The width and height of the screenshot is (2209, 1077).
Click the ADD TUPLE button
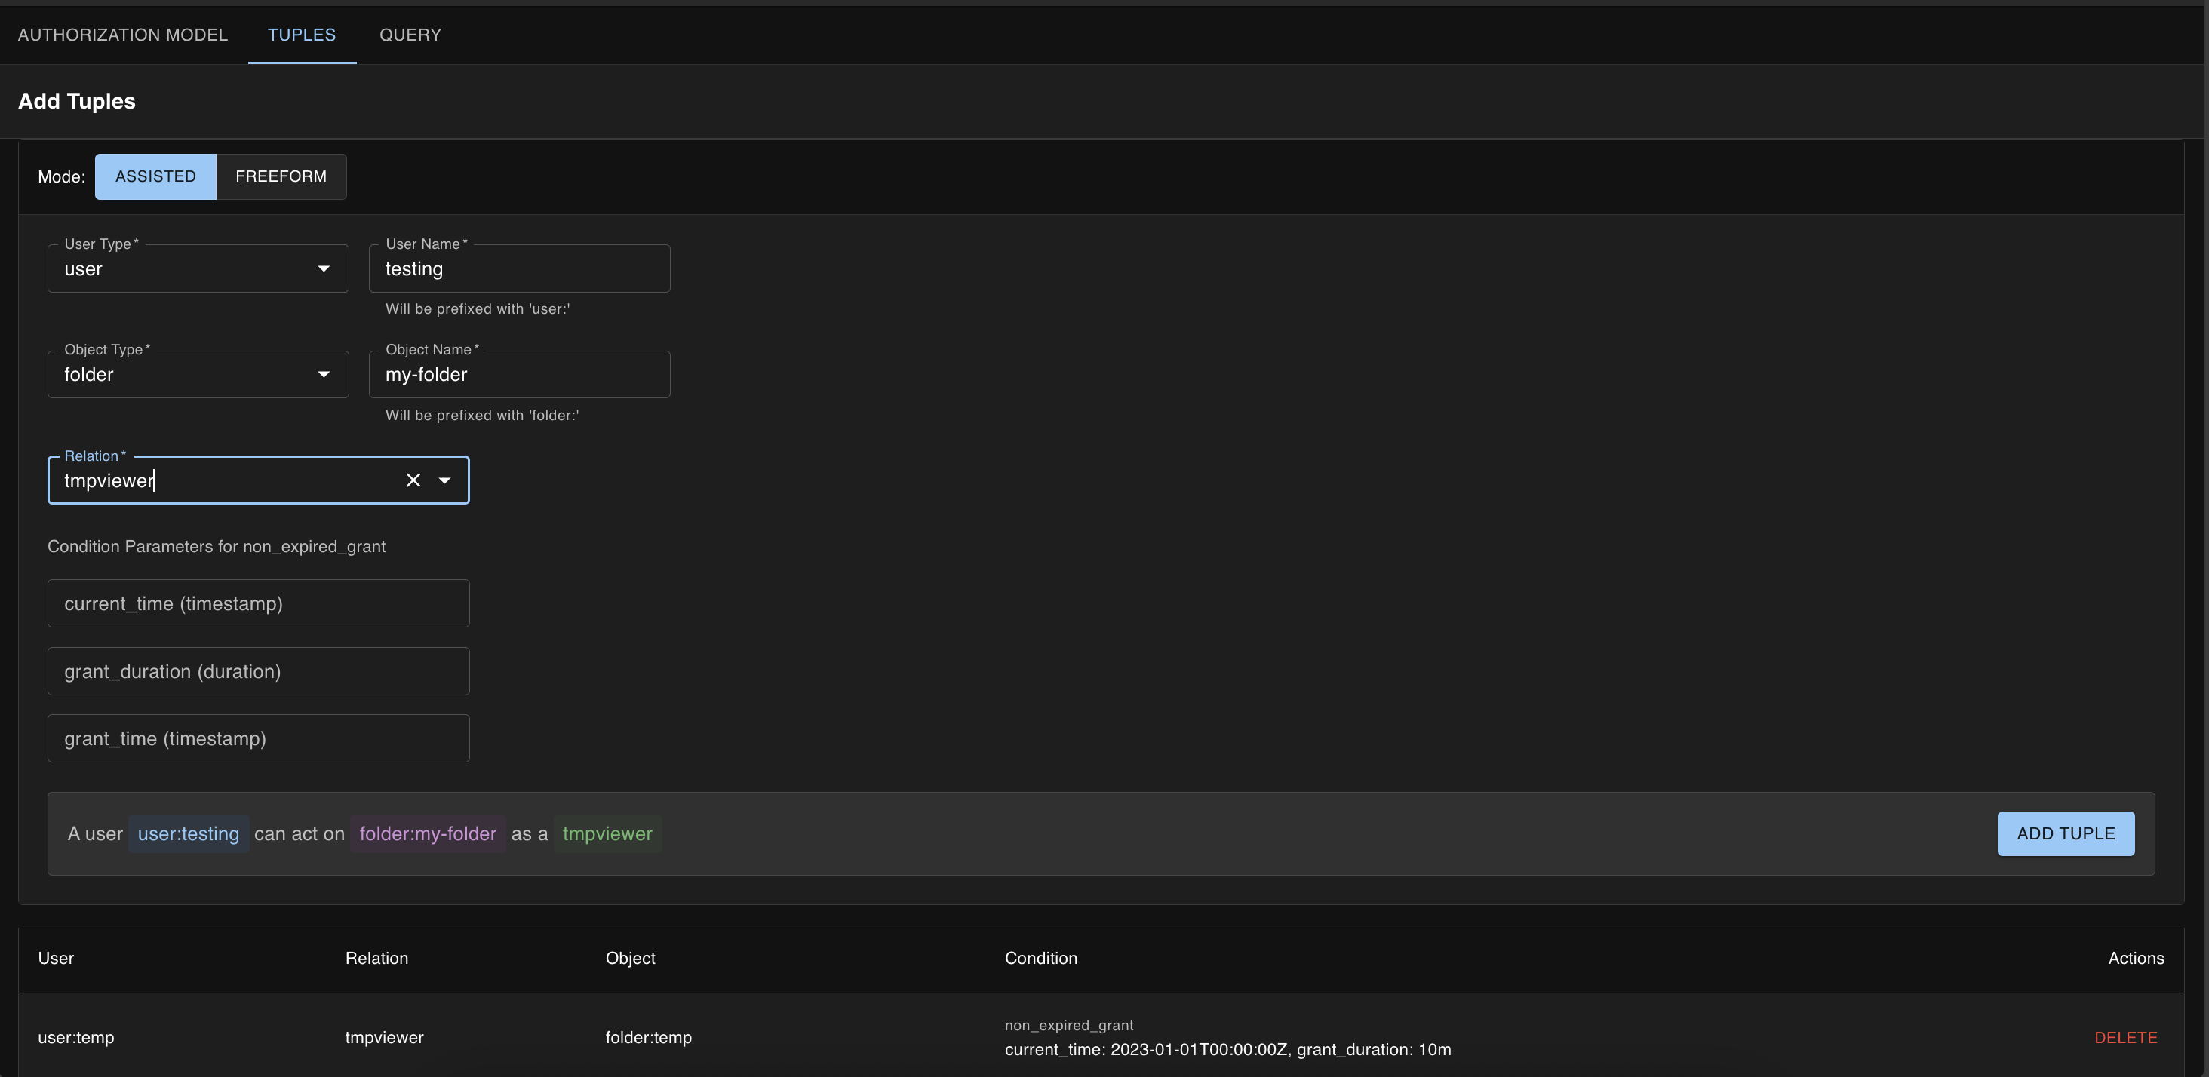[x=2065, y=833]
